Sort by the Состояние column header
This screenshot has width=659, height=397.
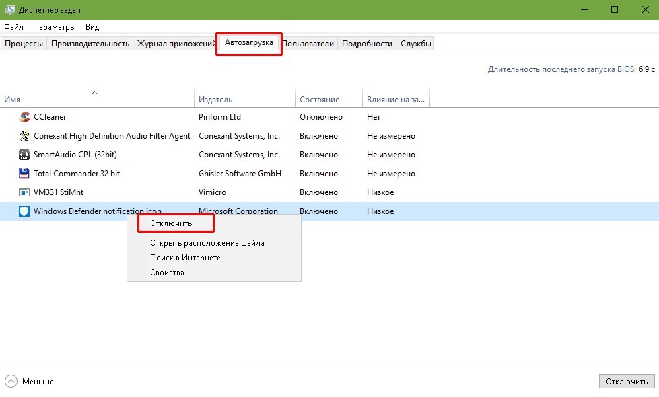328,99
